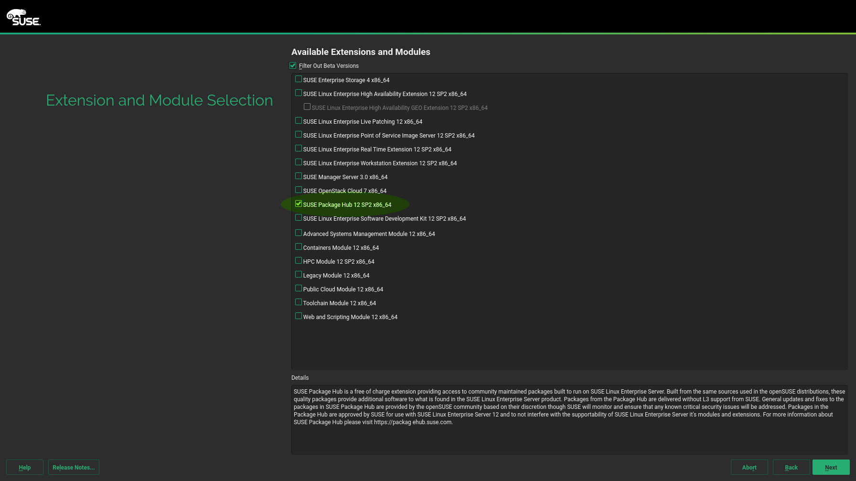This screenshot has height=481, width=856.
Task: Select Toolchain Module 12 x86_64 checkbox
Action: [299, 302]
